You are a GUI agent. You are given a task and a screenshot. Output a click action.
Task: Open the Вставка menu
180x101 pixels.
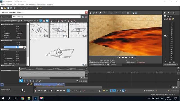tap(21, 4)
